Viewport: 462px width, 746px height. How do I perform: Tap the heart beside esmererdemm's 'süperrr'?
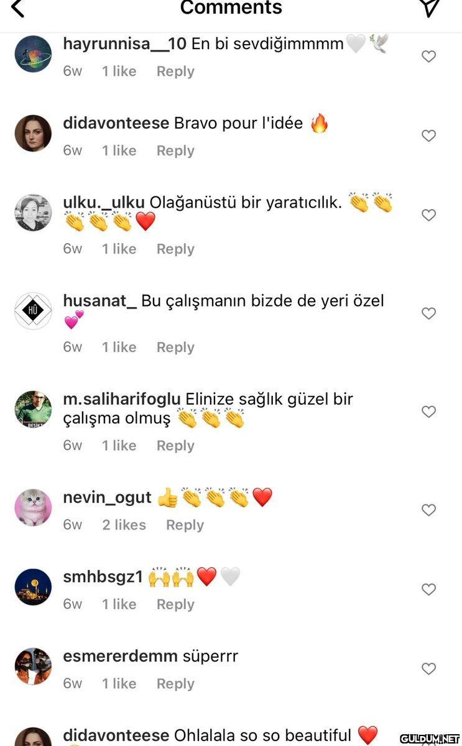[x=428, y=669]
